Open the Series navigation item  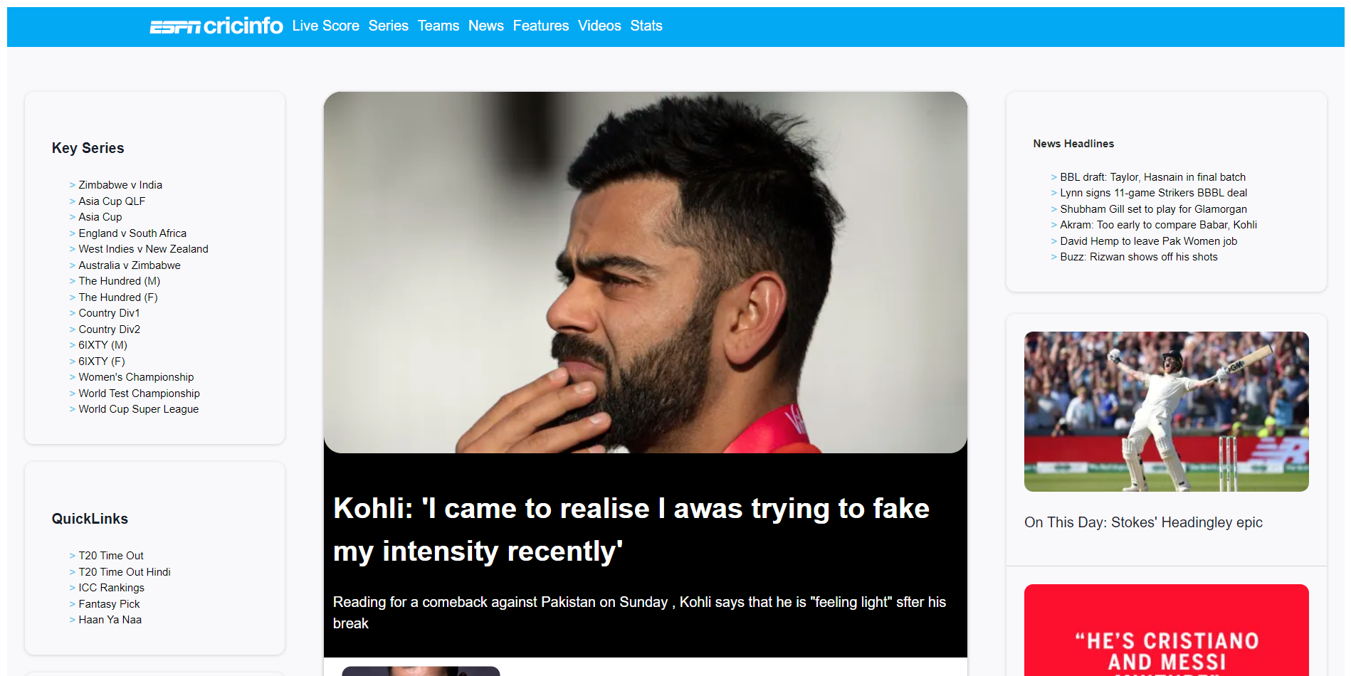coord(388,26)
